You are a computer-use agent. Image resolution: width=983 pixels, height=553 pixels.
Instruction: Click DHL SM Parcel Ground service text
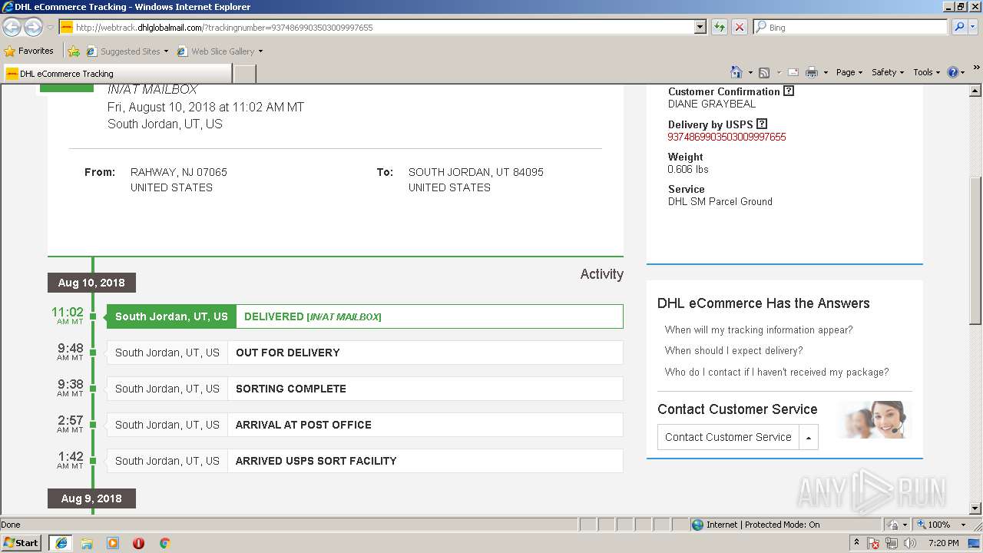point(720,201)
